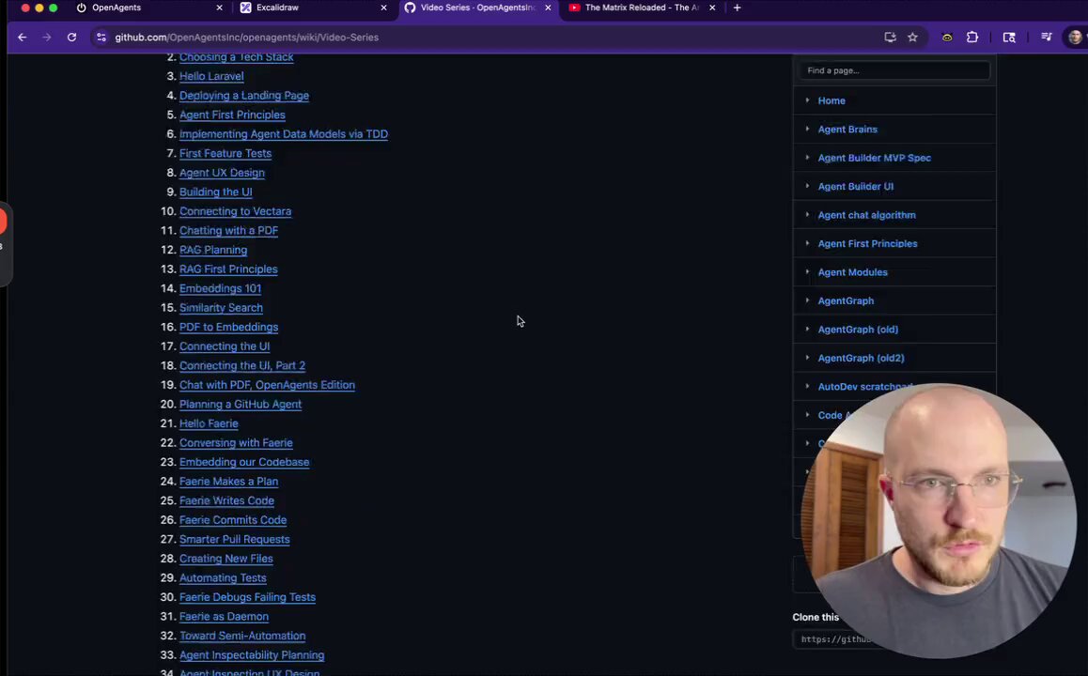
Task: Expand the Agent Brains page entry
Action: pyautogui.click(x=807, y=129)
